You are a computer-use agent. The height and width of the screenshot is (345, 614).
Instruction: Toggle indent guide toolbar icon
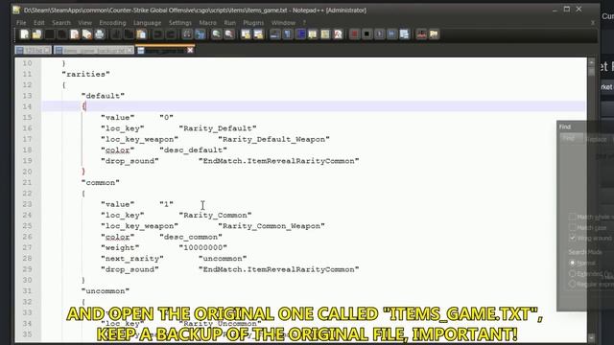click(300, 34)
